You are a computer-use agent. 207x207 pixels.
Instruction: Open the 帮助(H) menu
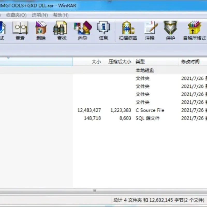(x=61, y=15)
